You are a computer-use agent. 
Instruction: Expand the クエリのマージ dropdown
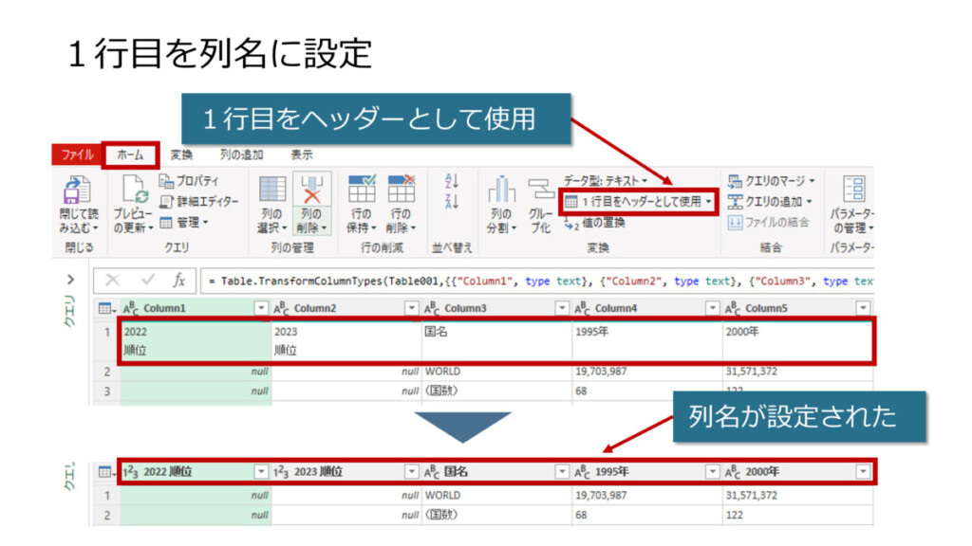click(x=771, y=180)
